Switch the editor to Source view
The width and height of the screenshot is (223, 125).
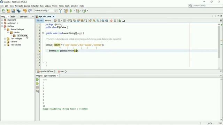tap(40, 20)
